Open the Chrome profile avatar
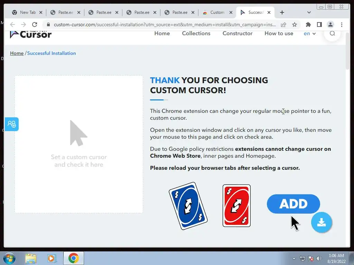 tap(330, 24)
